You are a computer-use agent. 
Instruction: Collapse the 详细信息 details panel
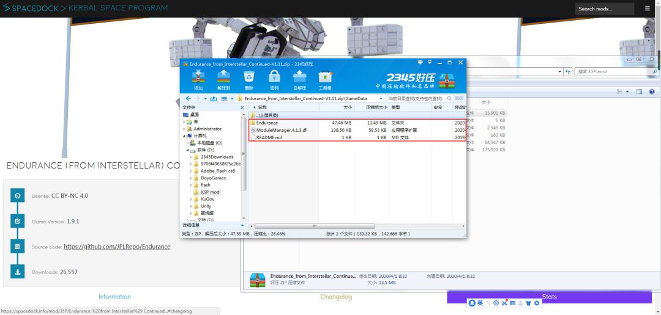pyautogui.click(x=242, y=225)
